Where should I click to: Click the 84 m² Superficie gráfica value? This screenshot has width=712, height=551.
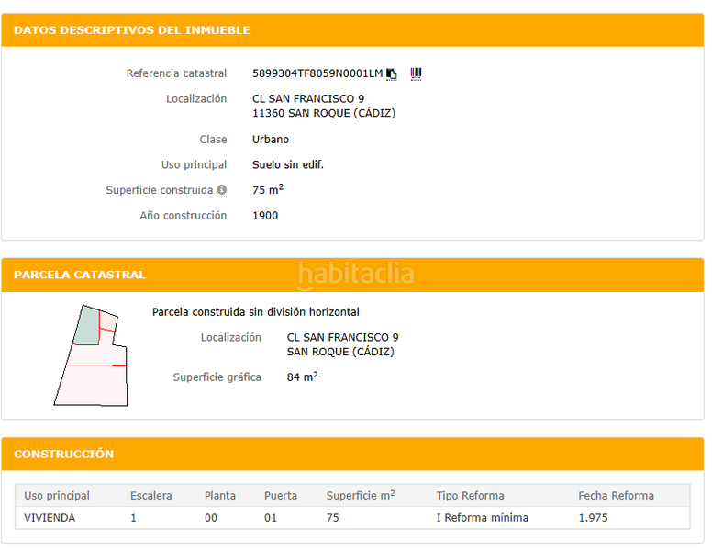(302, 377)
